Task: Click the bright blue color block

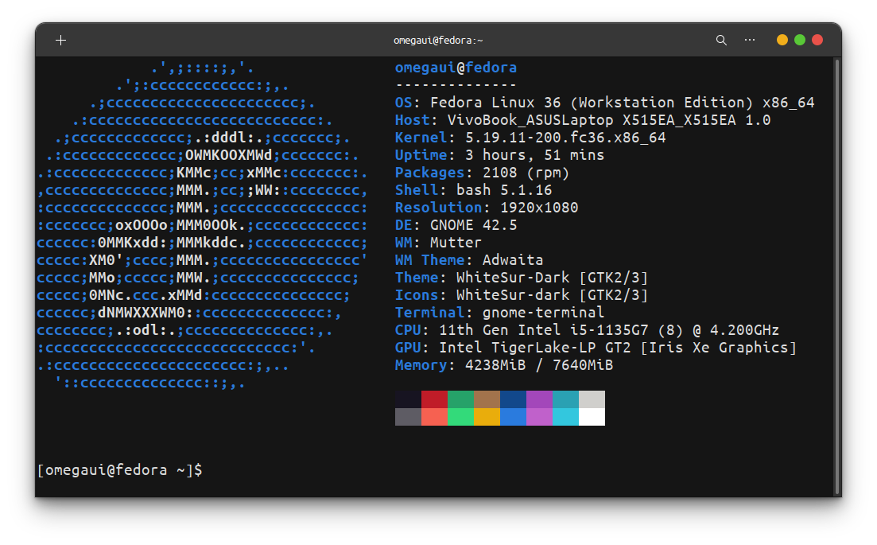Action: 514,417
